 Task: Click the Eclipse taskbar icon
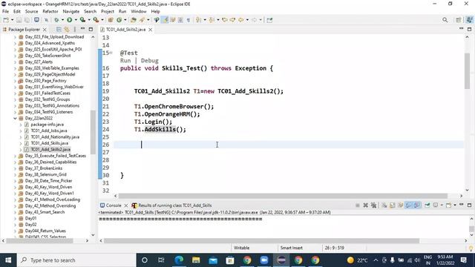coord(281,260)
